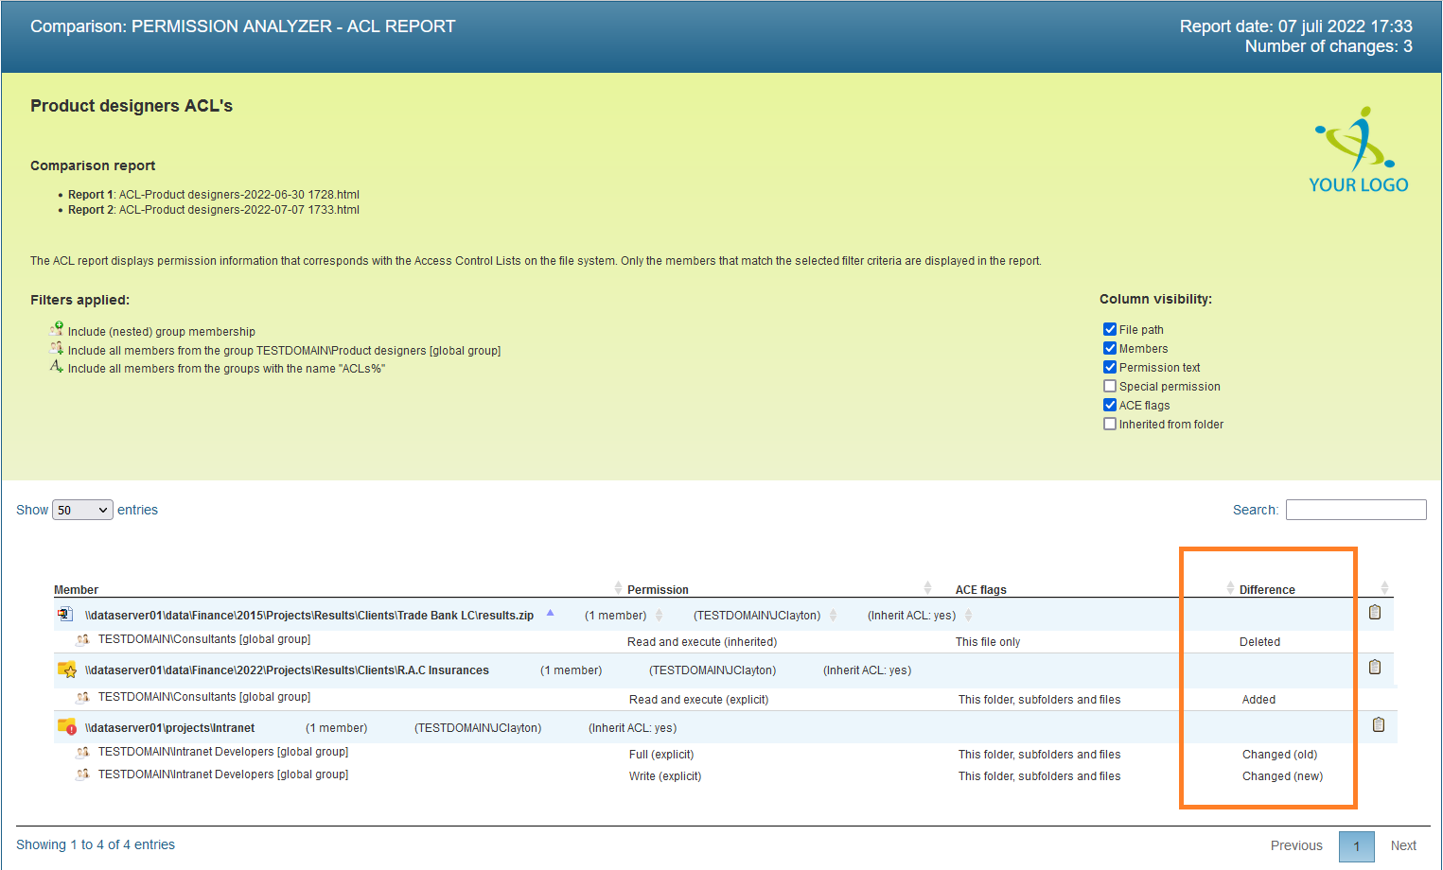Click the 'Write (explicit)' permission cell
Screen dimensions: 1443x870
pos(665,775)
